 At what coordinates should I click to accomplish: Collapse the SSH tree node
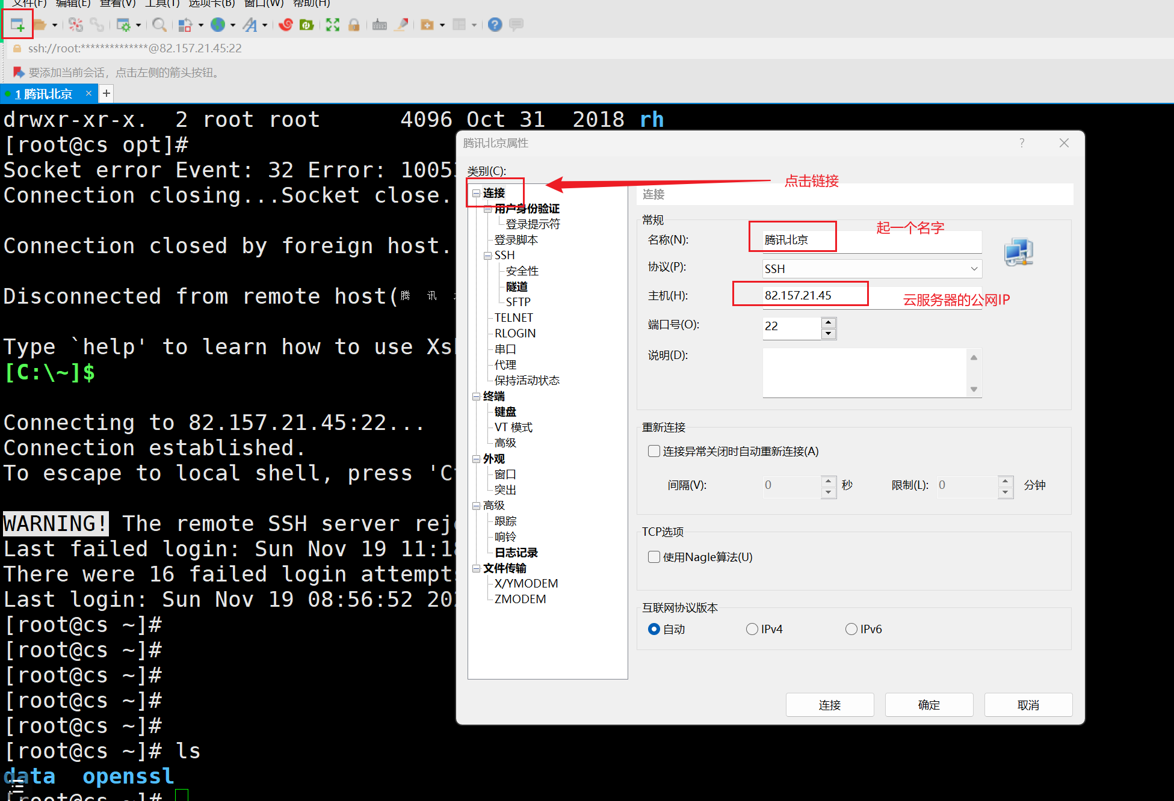pos(487,256)
